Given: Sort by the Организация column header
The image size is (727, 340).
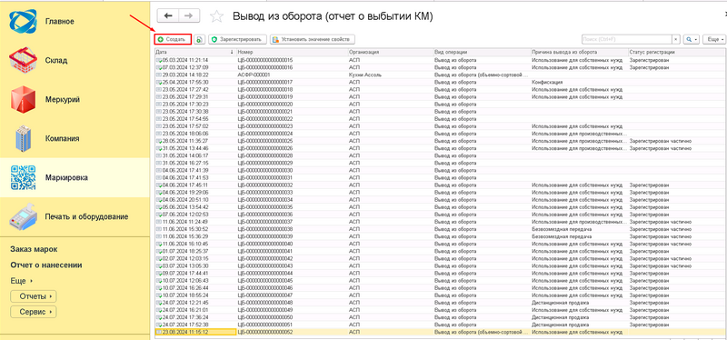Looking at the screenshot, I should click(x=391, y=52).
